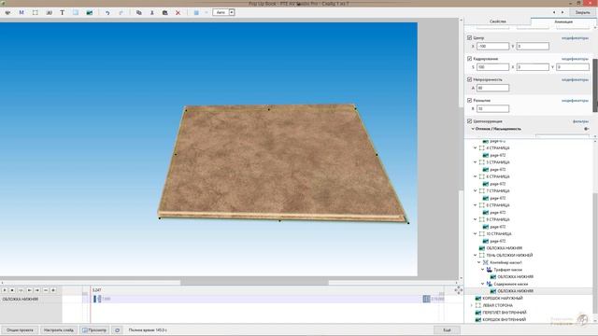Collapse the 6 СТРАНИЦА tree node

click(476, 176)
